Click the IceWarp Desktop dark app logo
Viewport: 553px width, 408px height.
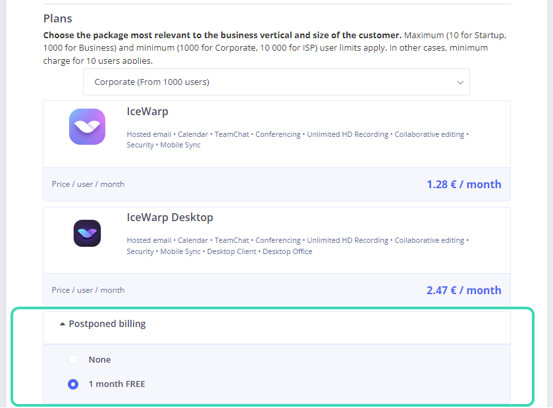[87, 233]
